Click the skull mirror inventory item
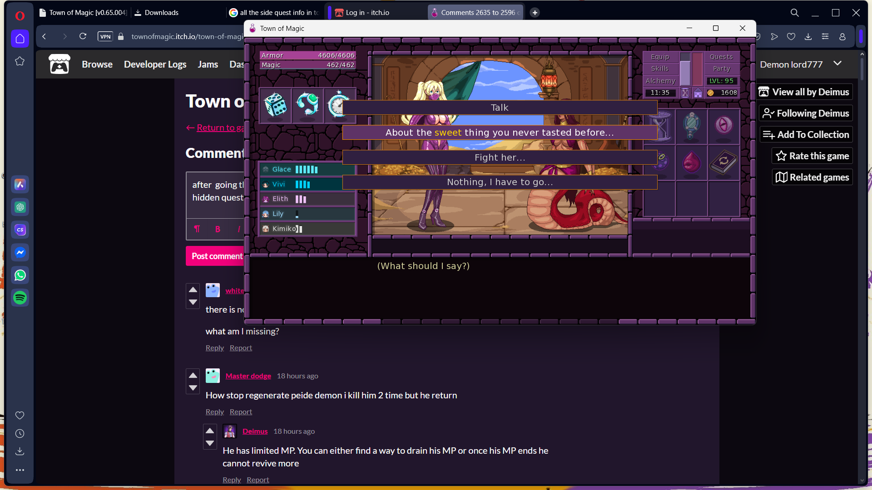Image resolution: width=872 pixels, height=490 pixels. click(691, 126)
